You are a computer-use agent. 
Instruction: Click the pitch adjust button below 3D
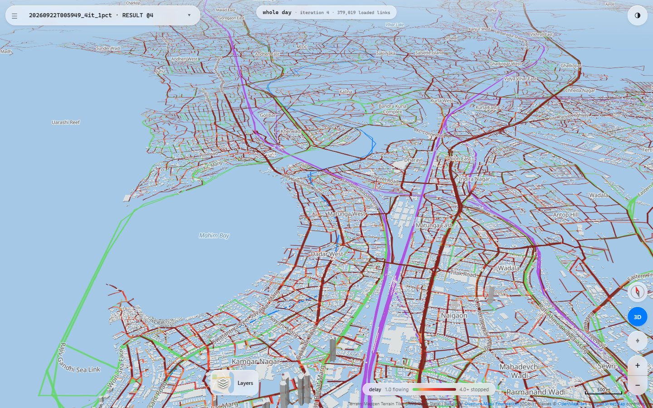[637, 341]
